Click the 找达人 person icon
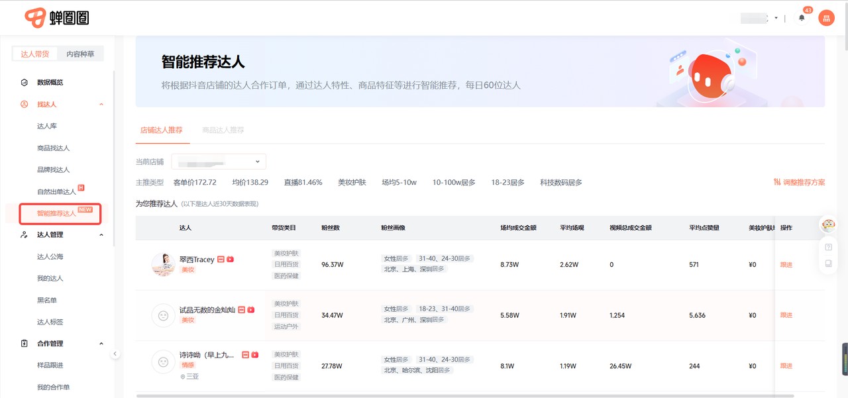 point(25,105)
